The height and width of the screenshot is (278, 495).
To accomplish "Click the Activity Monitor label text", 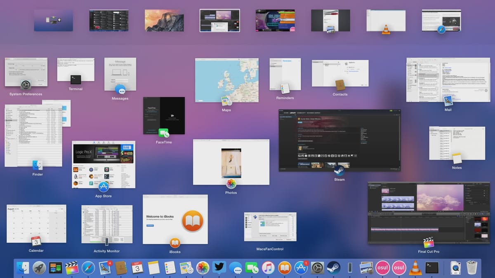I will [x=106, y=251].
